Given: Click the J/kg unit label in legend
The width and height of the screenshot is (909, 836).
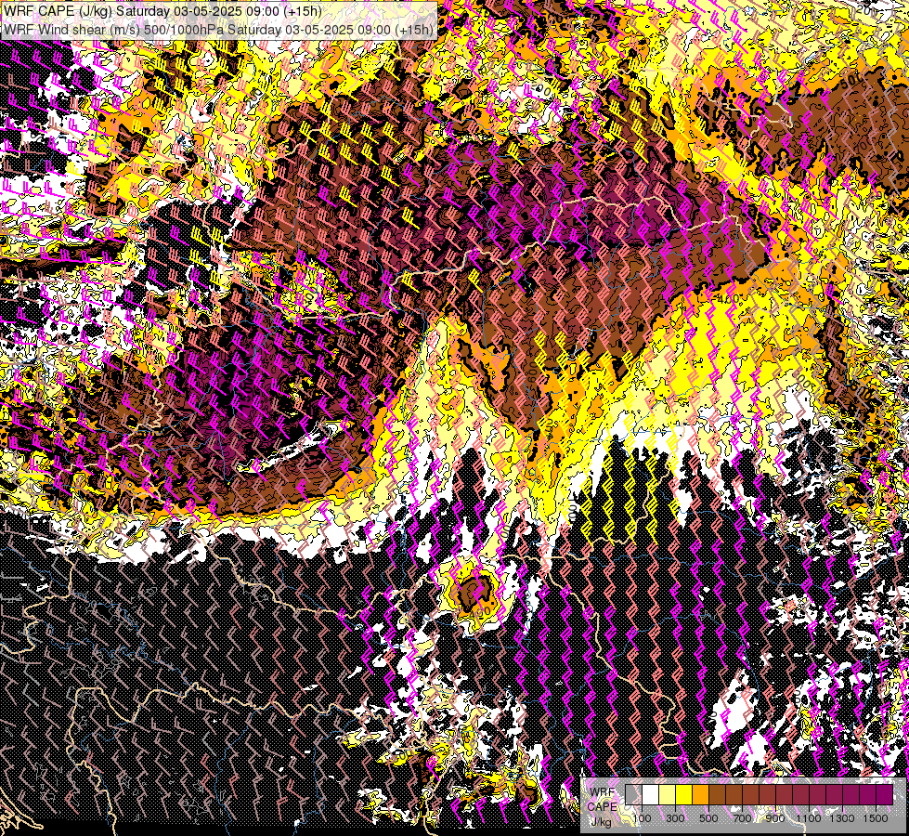Looking at the screenshot, I should 601,821.
